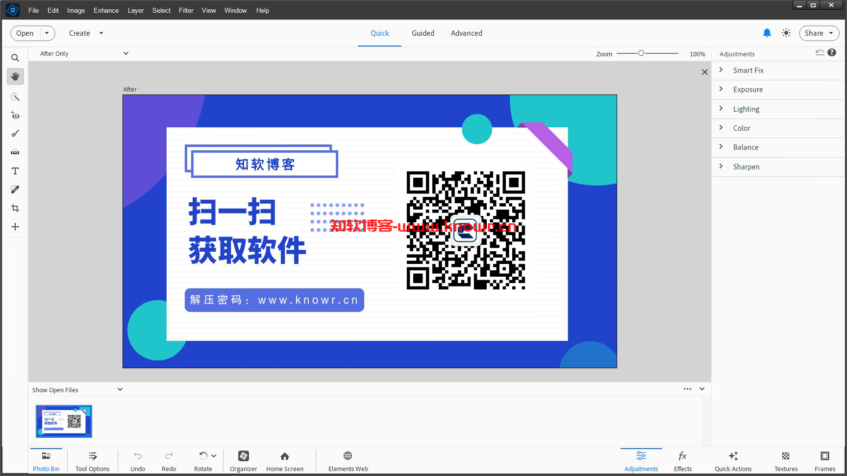Go to Home Screen
847x476 pixels.
285,462
